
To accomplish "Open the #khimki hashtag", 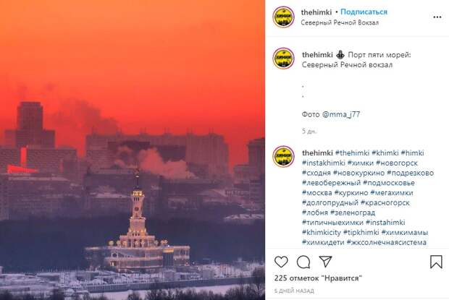I will click(385, 153).
